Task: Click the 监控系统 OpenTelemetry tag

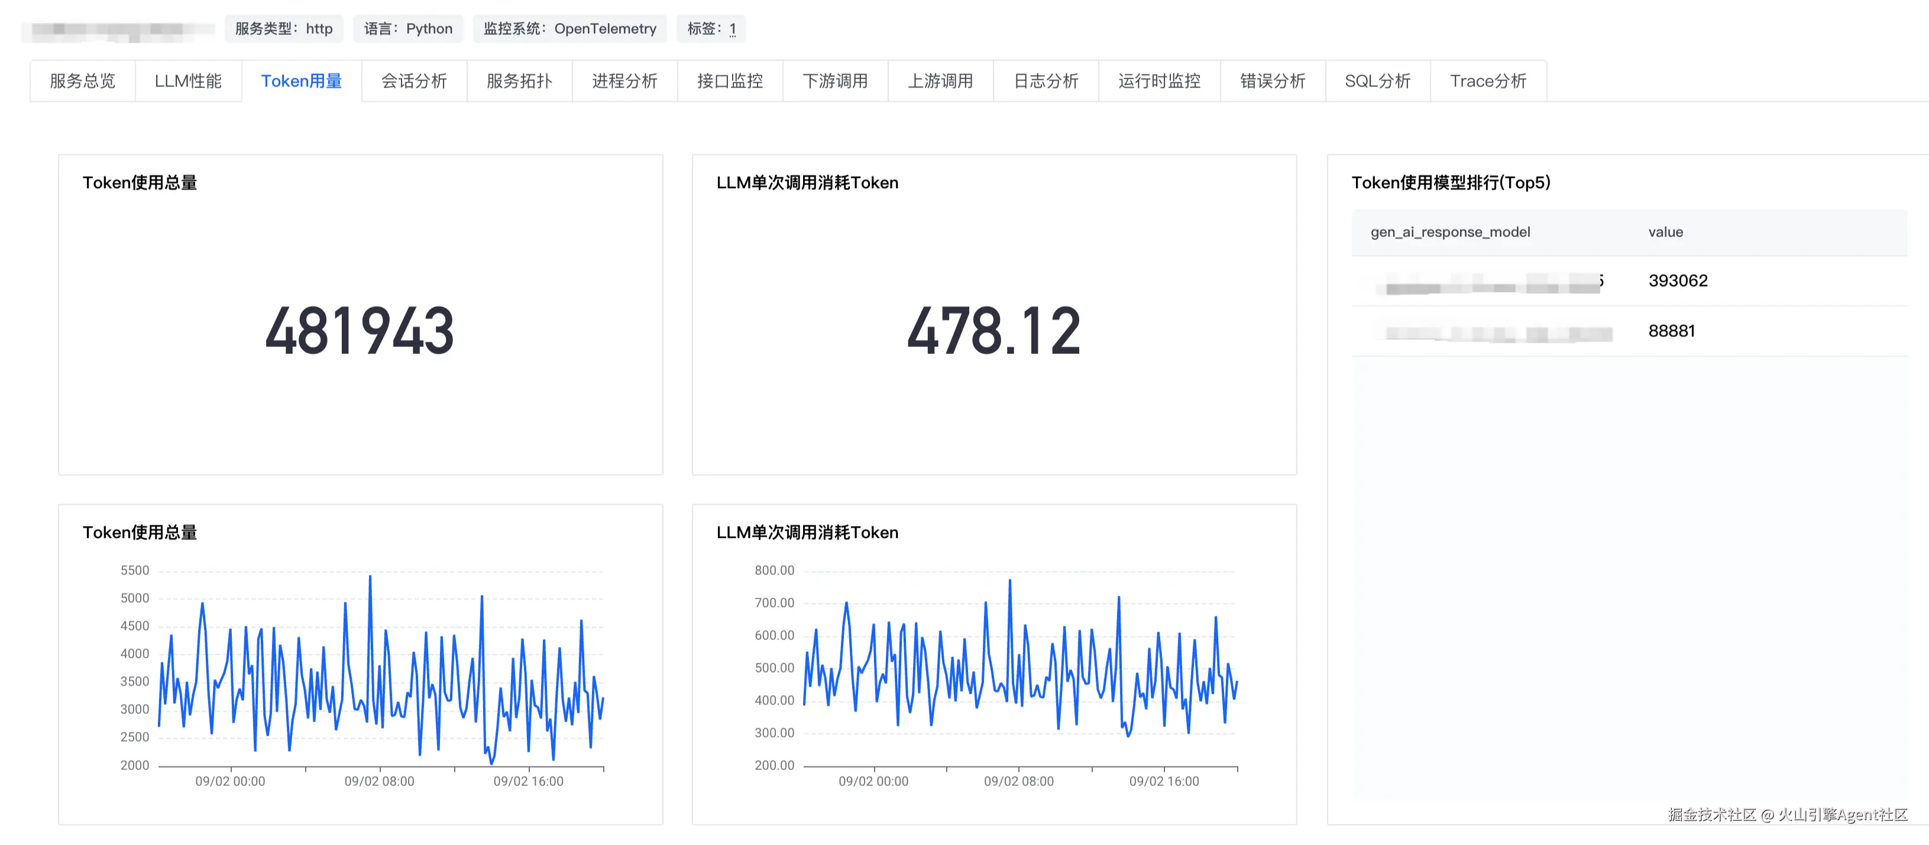Action: [x=569, y=29]
